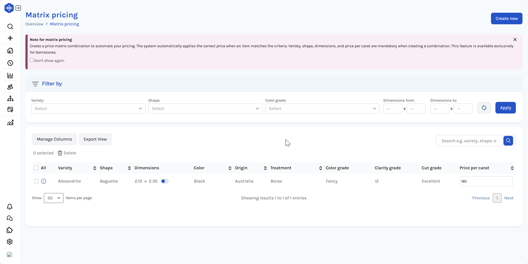Sort by the Shape column
This screenshot has height=264, width=528.
[129, 168]
